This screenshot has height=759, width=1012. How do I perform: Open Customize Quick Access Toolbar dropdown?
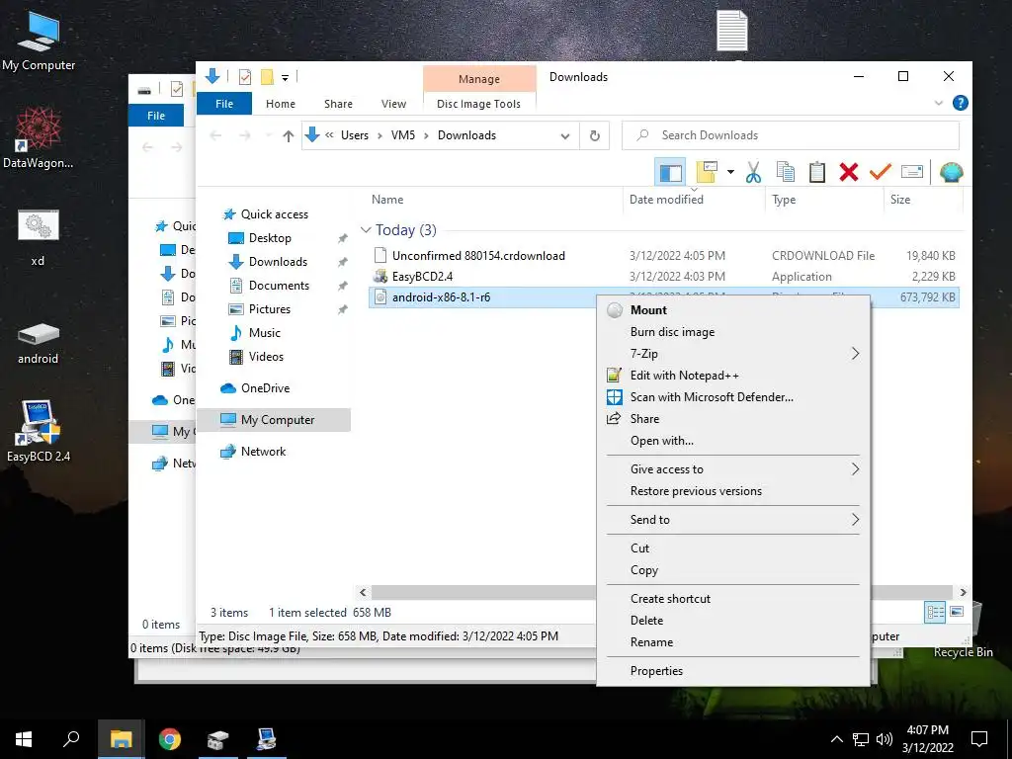coord(285,78)
